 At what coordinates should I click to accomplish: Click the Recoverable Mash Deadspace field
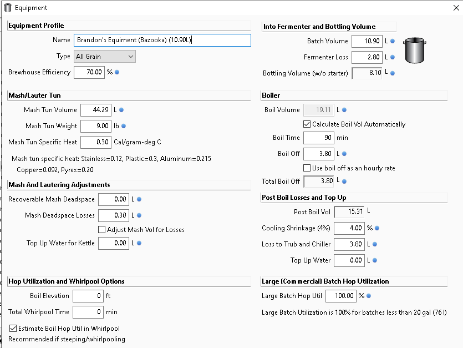[x=114, y=199]
